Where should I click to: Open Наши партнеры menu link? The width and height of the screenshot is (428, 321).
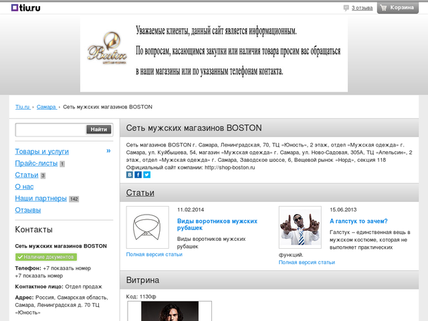coord(41,199)
